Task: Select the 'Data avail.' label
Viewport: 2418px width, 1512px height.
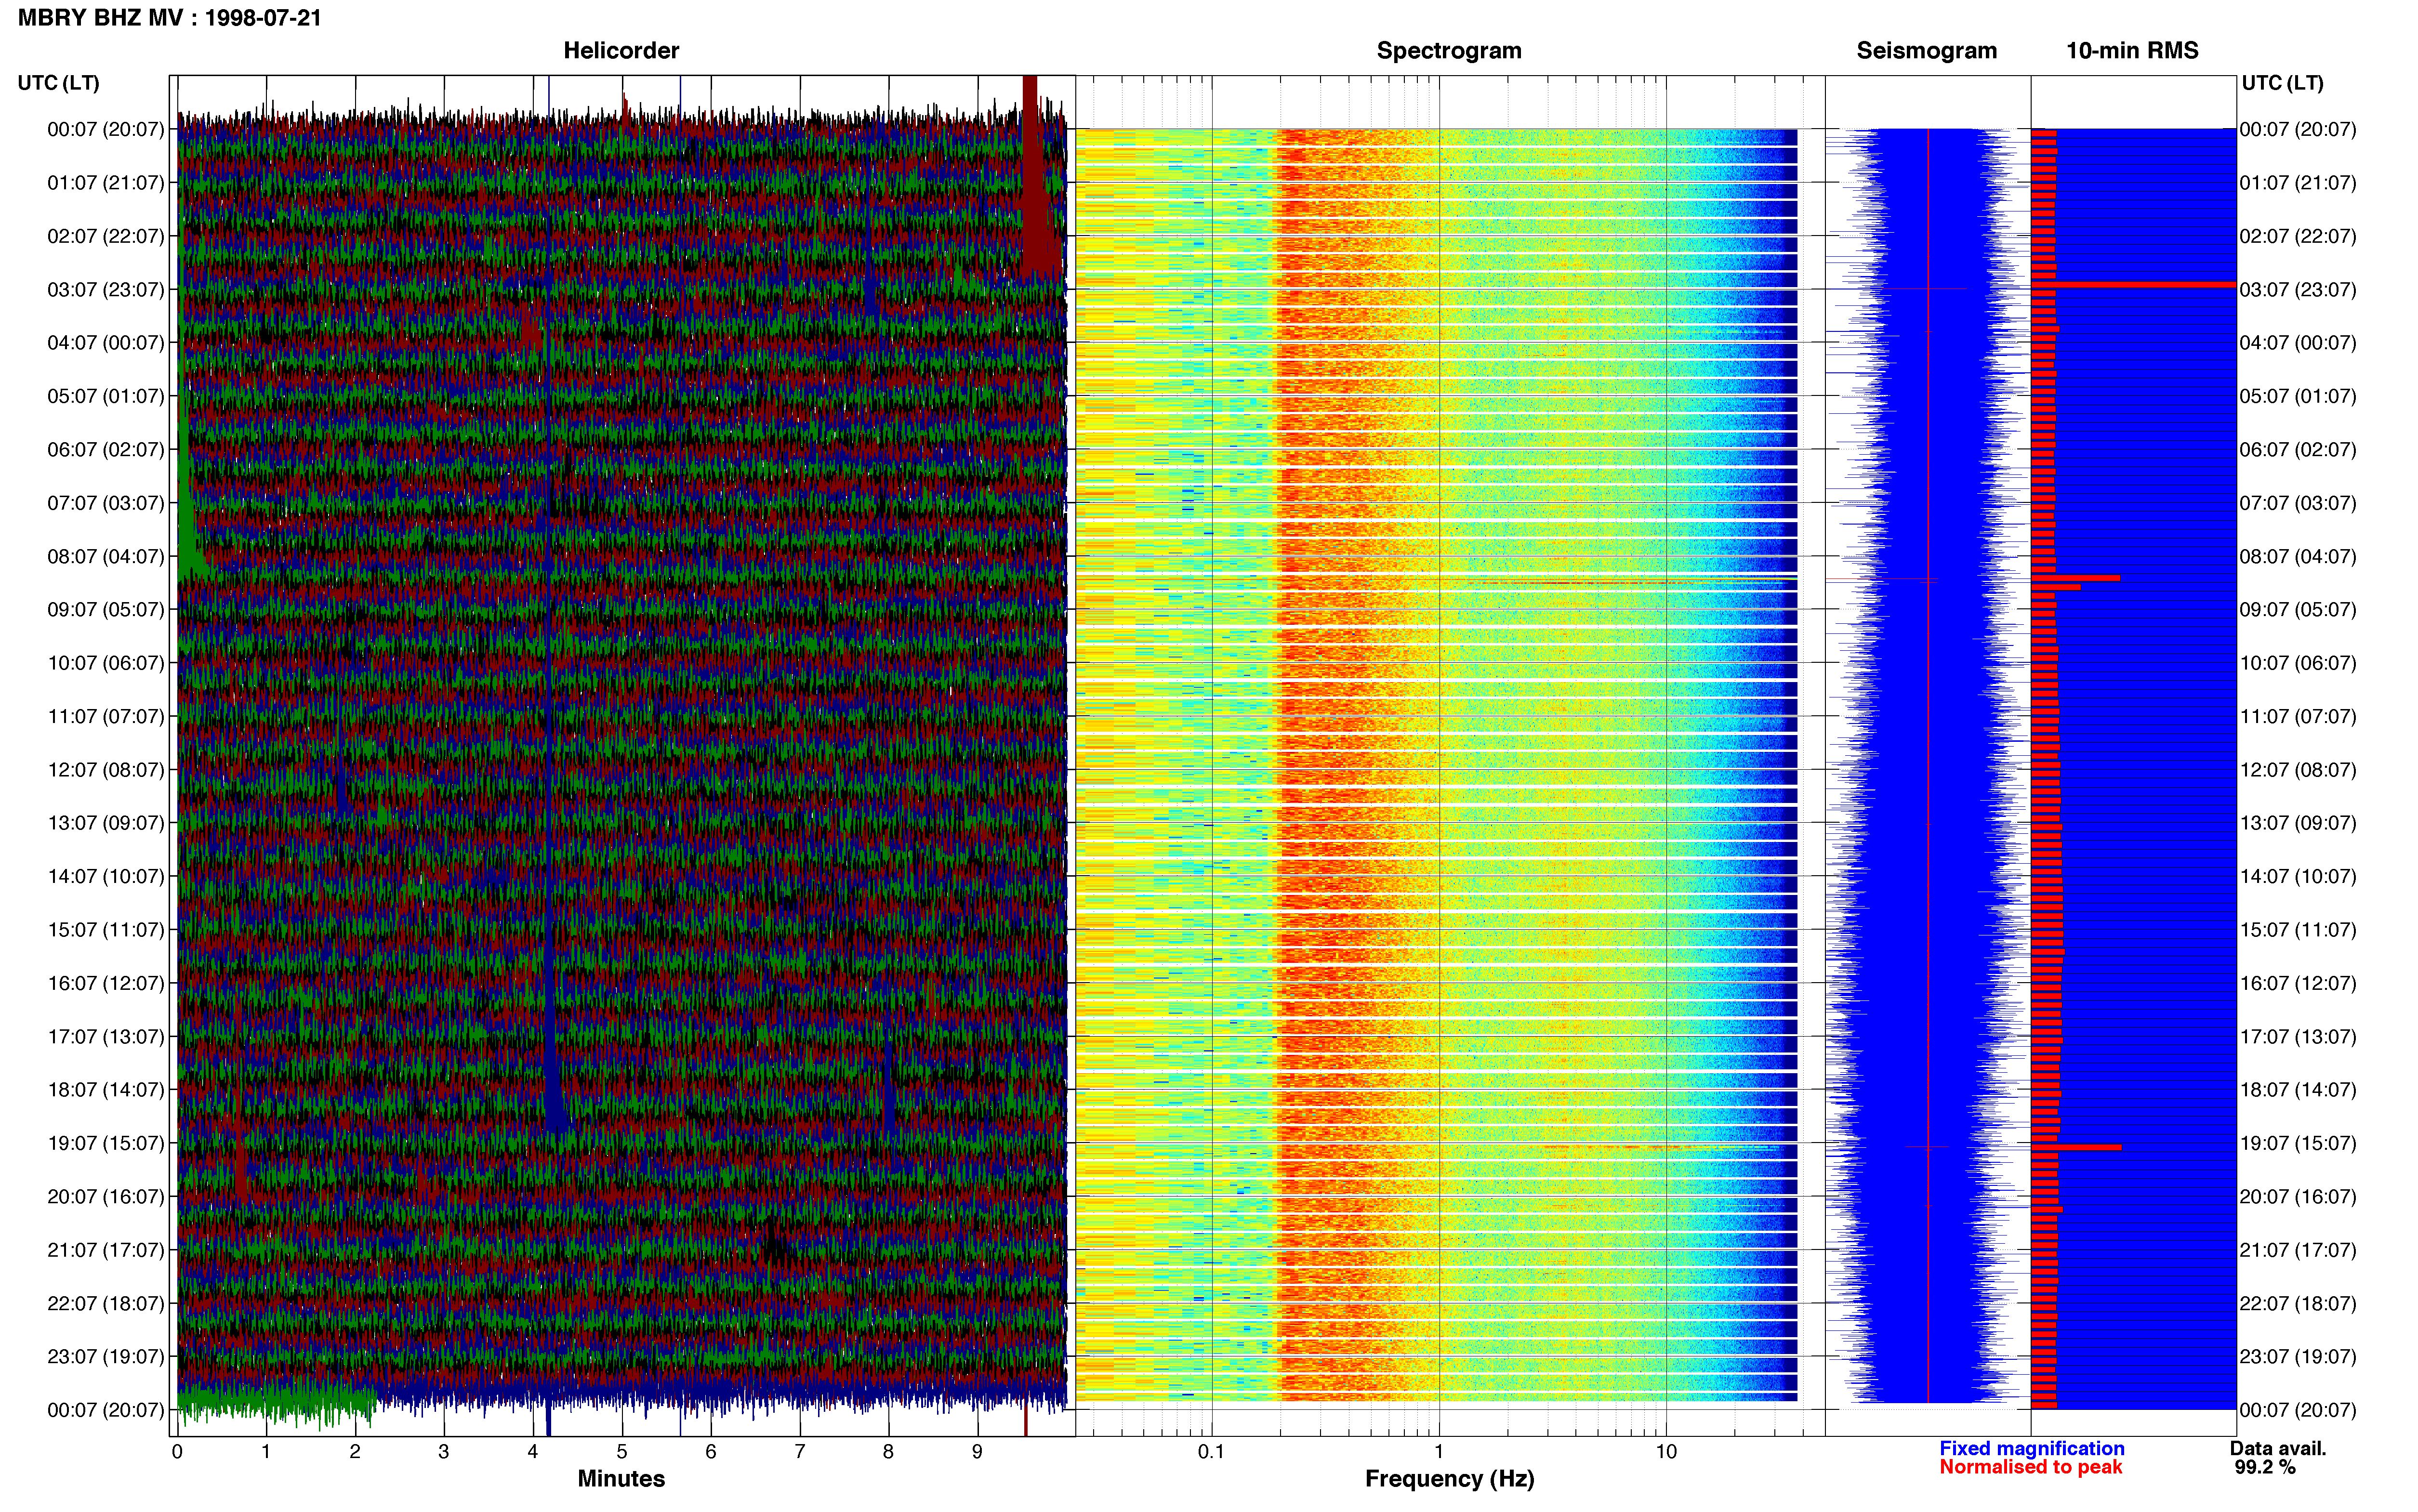Action: (2278, 1448)
